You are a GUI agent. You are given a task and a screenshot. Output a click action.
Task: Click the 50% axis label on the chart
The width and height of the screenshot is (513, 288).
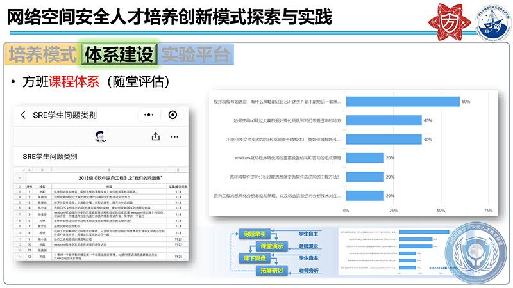coord(441,211)
